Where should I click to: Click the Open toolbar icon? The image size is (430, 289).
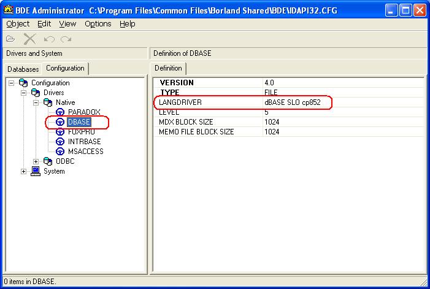click(10, 39)
